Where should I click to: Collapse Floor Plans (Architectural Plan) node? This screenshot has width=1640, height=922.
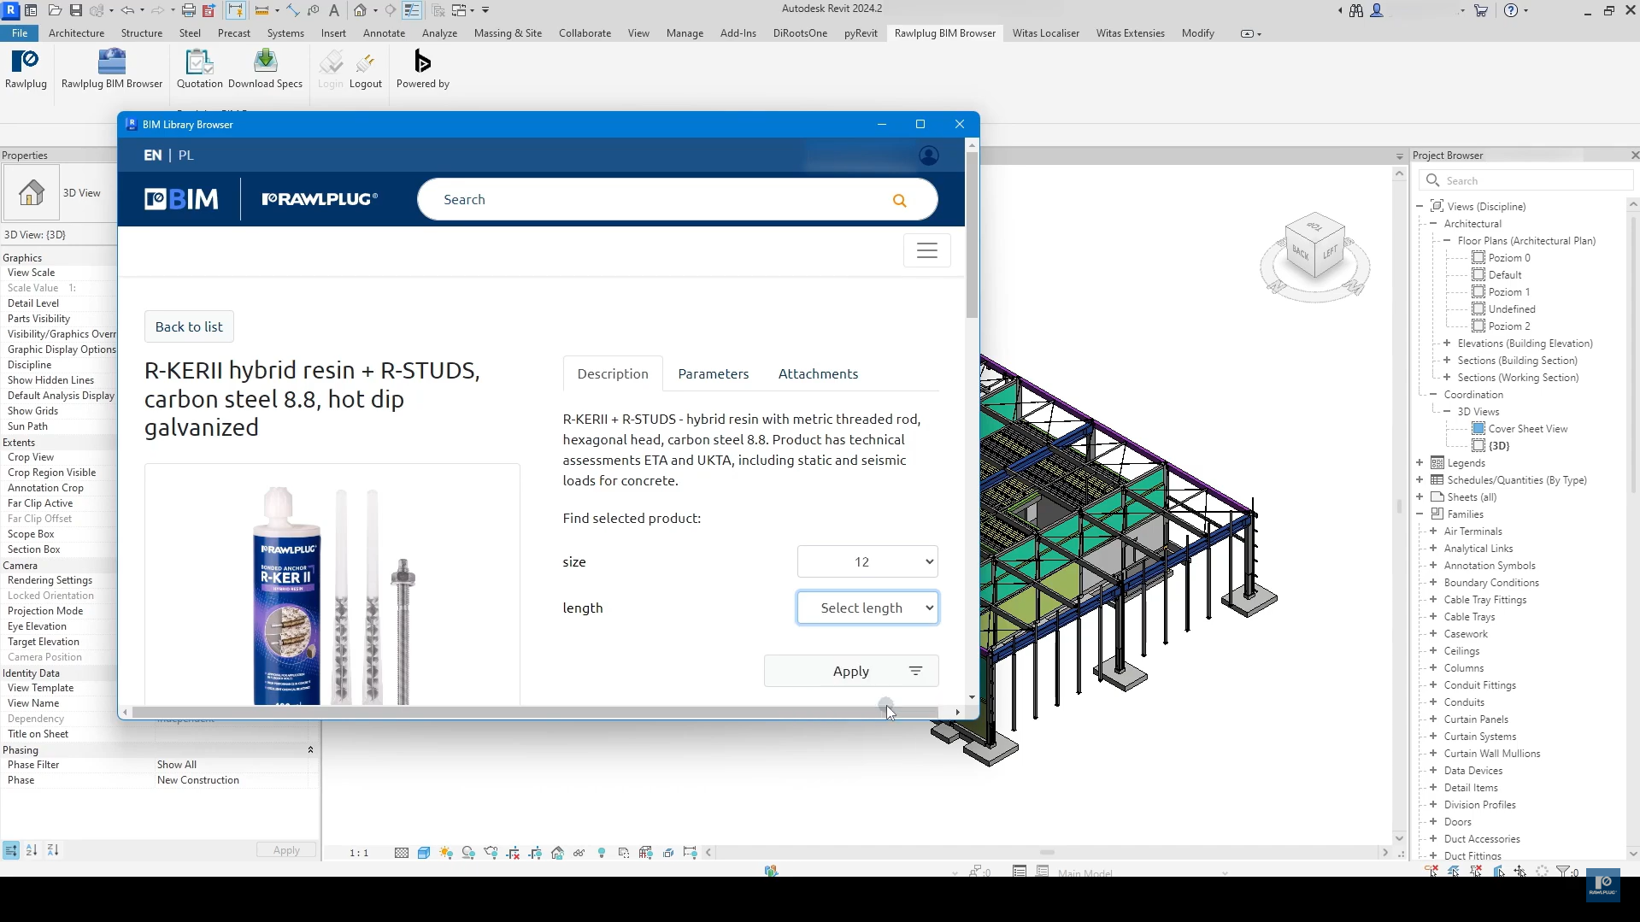pyautogui.click(x=1447, y=241)
